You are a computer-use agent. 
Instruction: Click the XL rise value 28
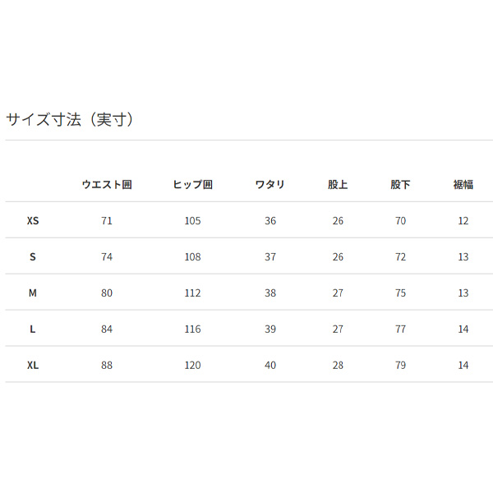[x=338, y=366]
